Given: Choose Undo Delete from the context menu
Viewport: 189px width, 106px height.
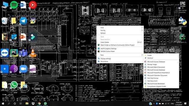Looking at the screenshot, I should click(120, 42).
